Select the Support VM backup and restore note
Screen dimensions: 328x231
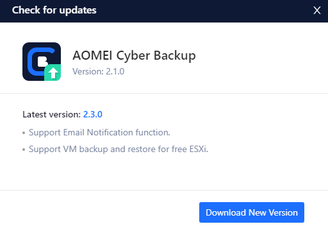[x=119, y=149]
